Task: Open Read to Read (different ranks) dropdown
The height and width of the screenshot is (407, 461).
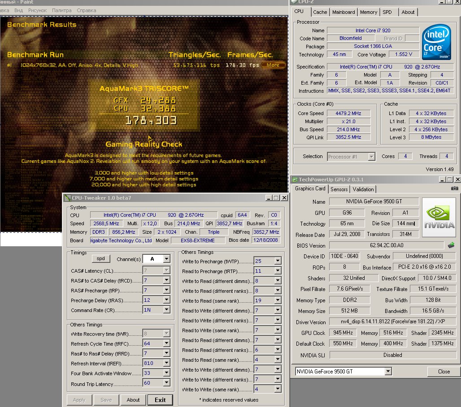Action: click(278, 350)
